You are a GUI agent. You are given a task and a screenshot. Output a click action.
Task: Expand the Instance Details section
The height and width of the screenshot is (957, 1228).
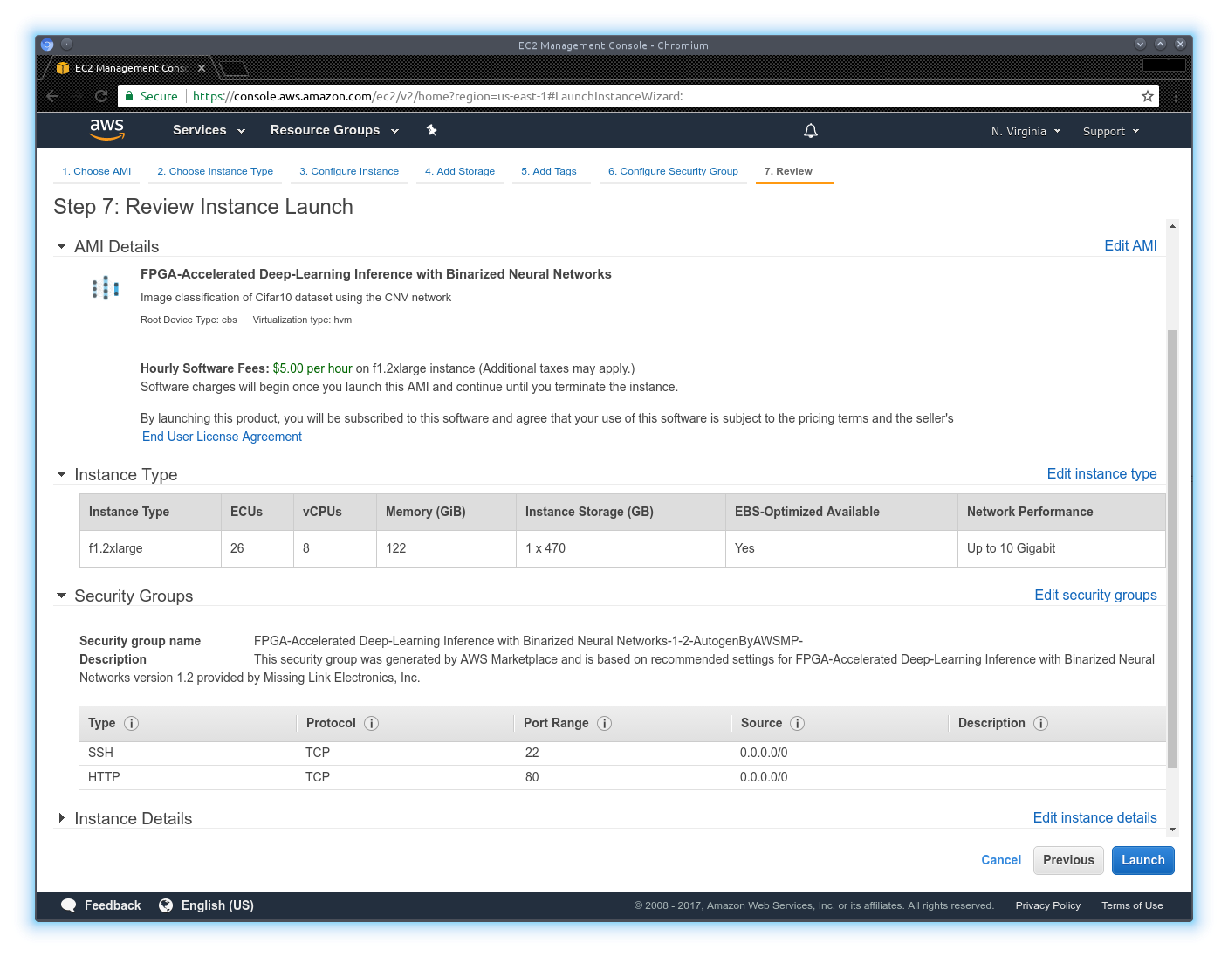pyautogui.click(x=62, y=818)
